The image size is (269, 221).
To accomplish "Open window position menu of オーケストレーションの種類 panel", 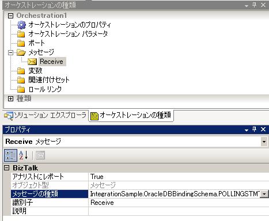I will [x=247, y=6].
